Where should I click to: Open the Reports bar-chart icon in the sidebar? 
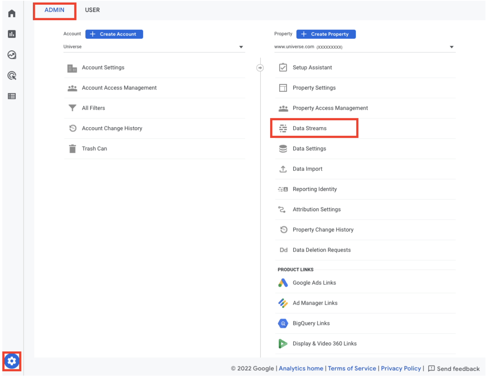[x=12, y=34]
